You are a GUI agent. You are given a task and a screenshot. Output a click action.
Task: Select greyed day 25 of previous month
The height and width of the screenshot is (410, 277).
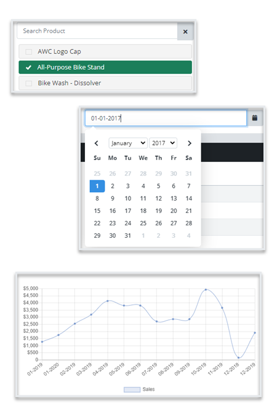coord(97,174)
